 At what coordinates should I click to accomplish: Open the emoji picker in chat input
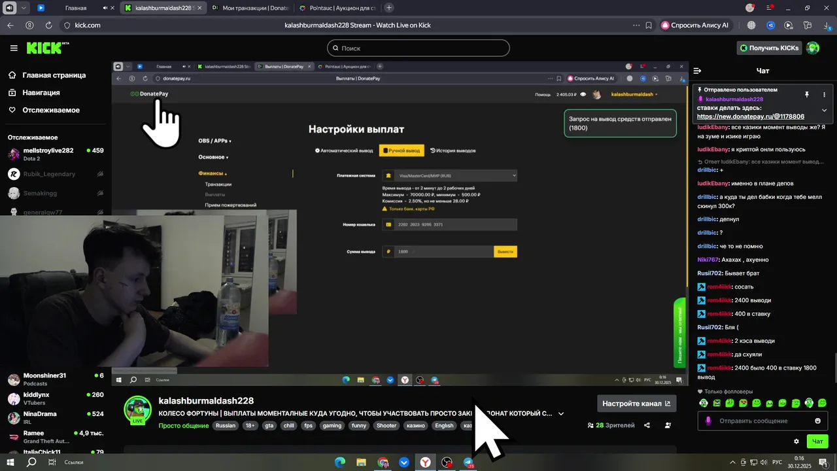817,421
